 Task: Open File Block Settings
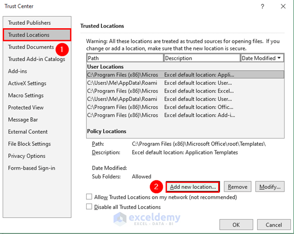click(37, 144)
